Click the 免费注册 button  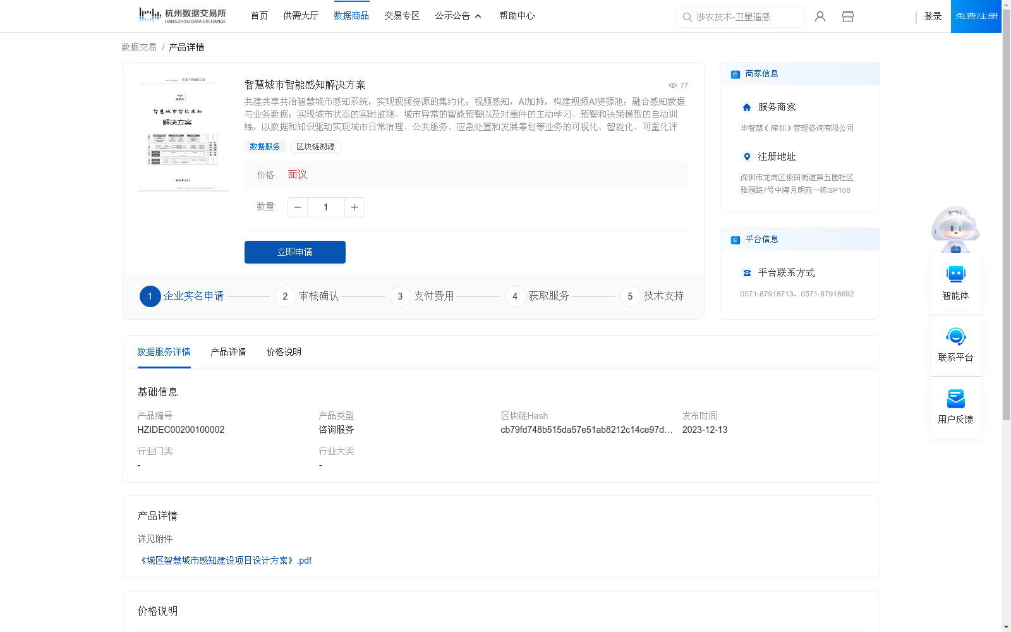pyautogui.click(x=976, y=16)
